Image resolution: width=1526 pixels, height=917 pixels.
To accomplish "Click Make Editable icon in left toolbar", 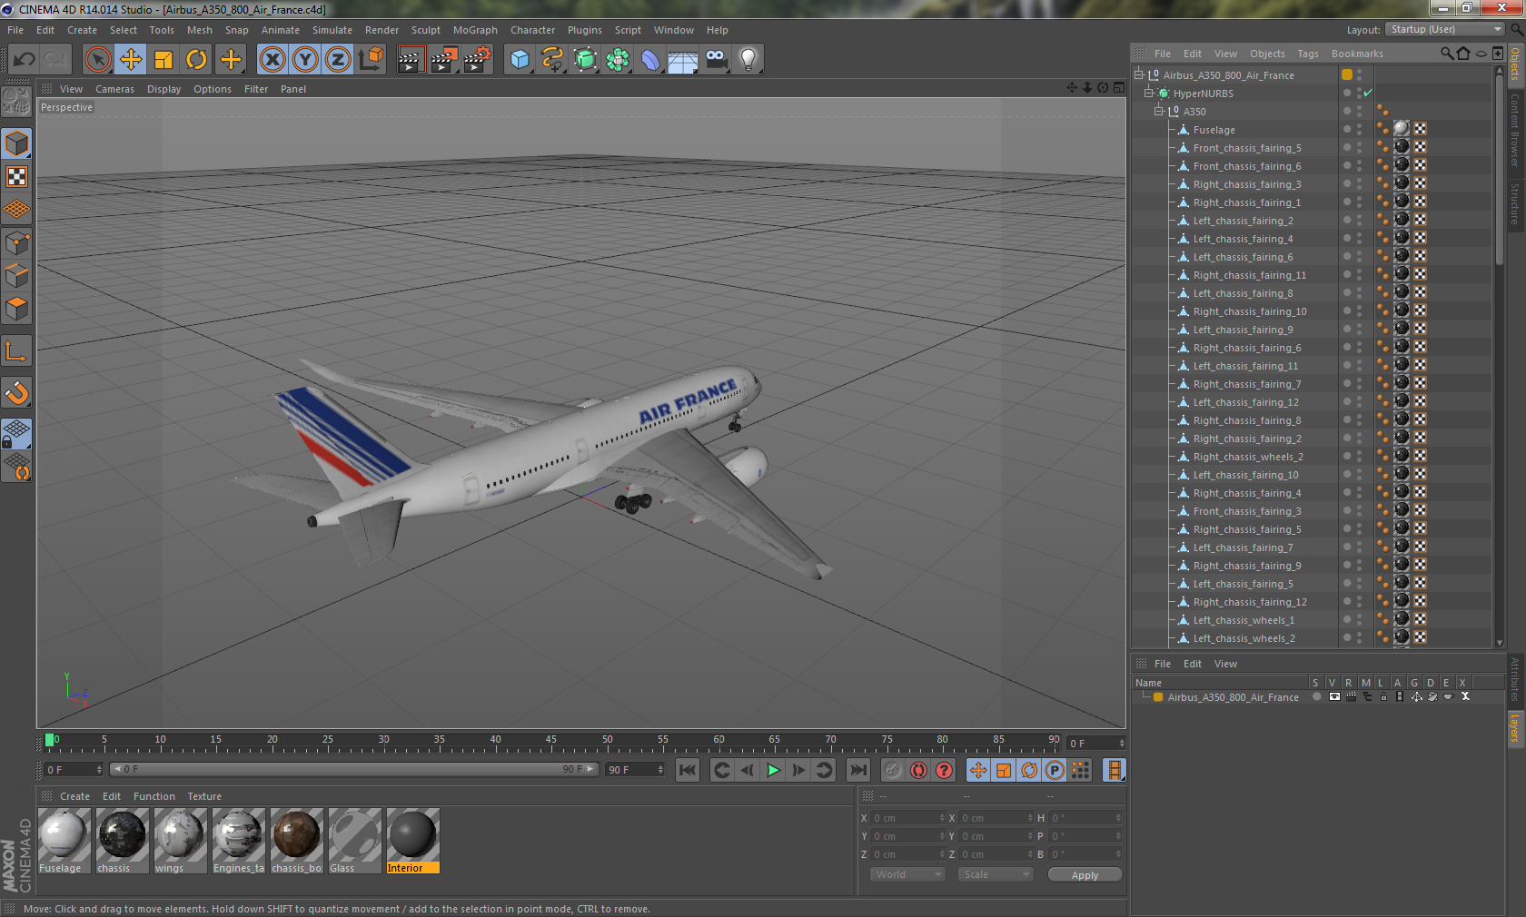I will coord(16,102).
